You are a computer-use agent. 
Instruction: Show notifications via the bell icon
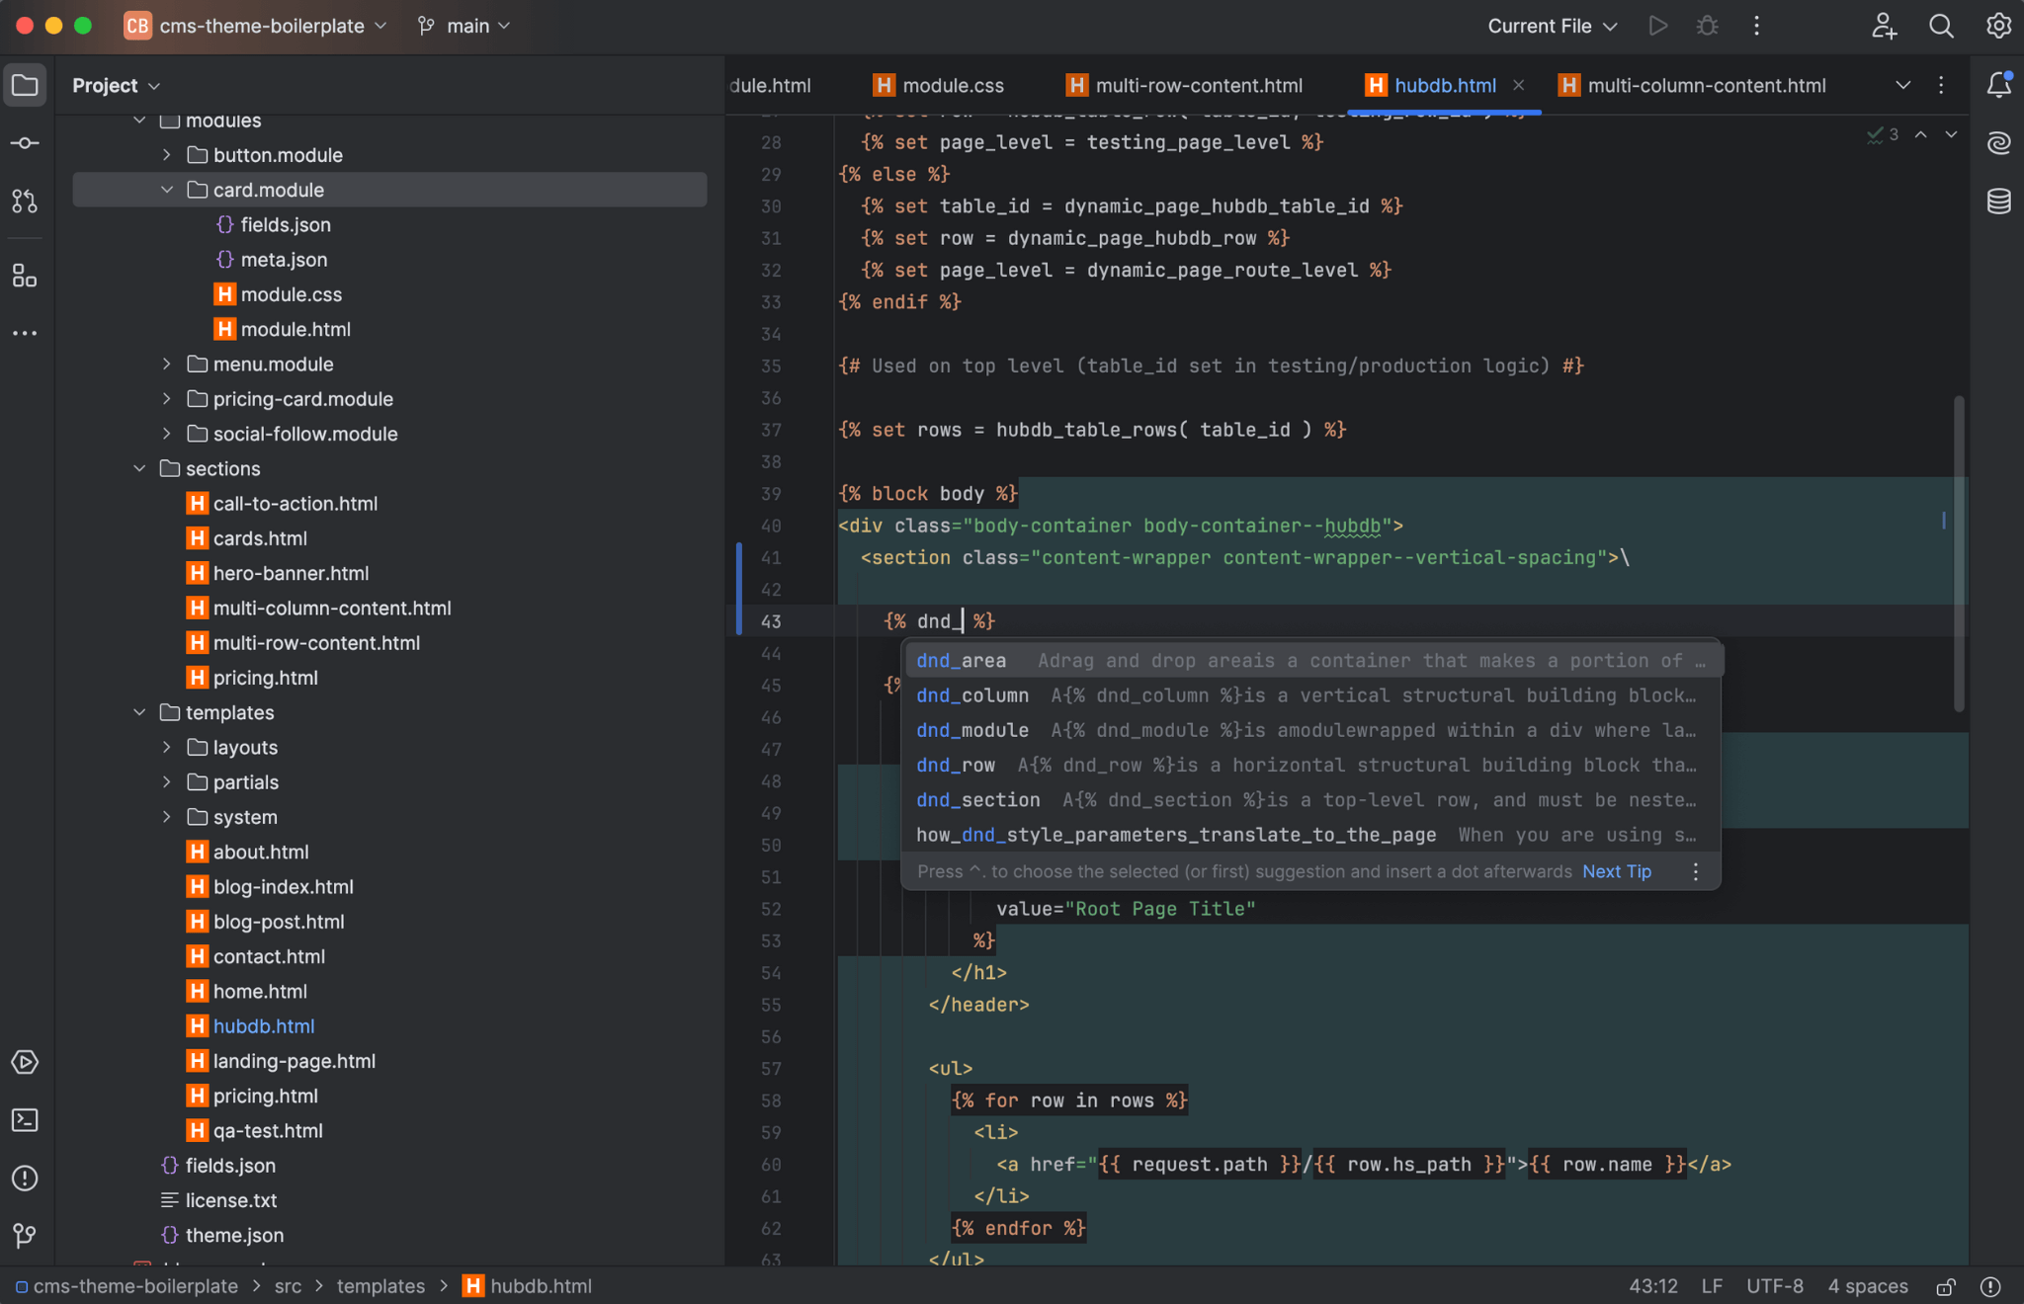coord(1999,84)
